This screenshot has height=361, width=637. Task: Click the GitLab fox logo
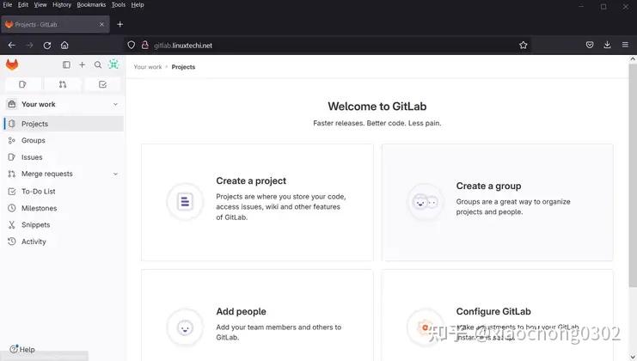[12, 64]
